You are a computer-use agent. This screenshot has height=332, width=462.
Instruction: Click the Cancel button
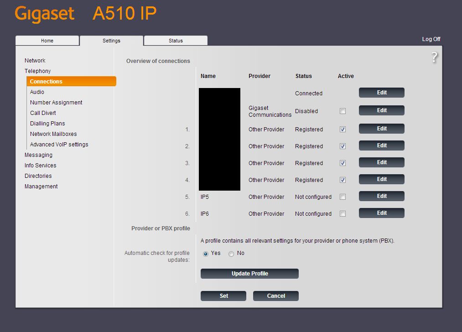click(x=276, y=296)
